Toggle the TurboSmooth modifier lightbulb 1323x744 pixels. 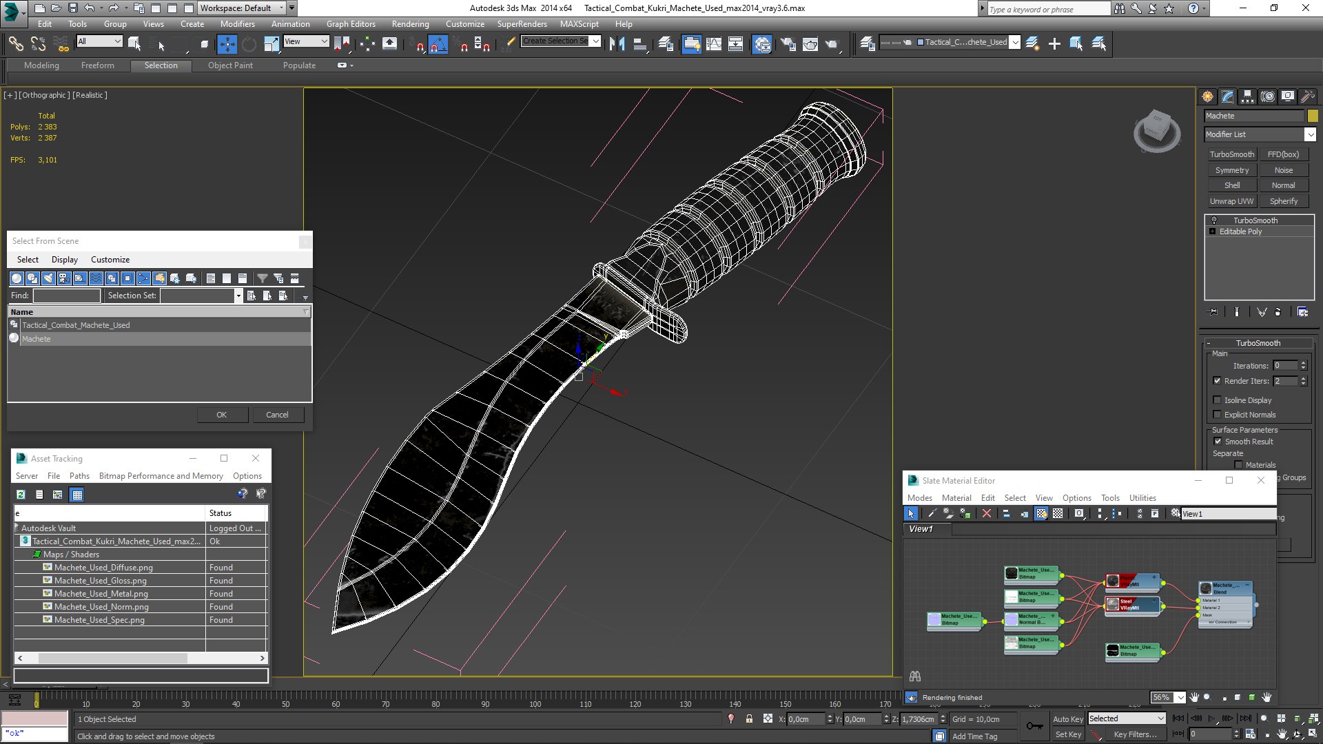coord(1214,220)
